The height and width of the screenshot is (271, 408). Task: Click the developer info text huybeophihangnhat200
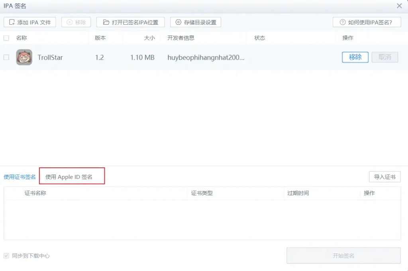point(207,57)
